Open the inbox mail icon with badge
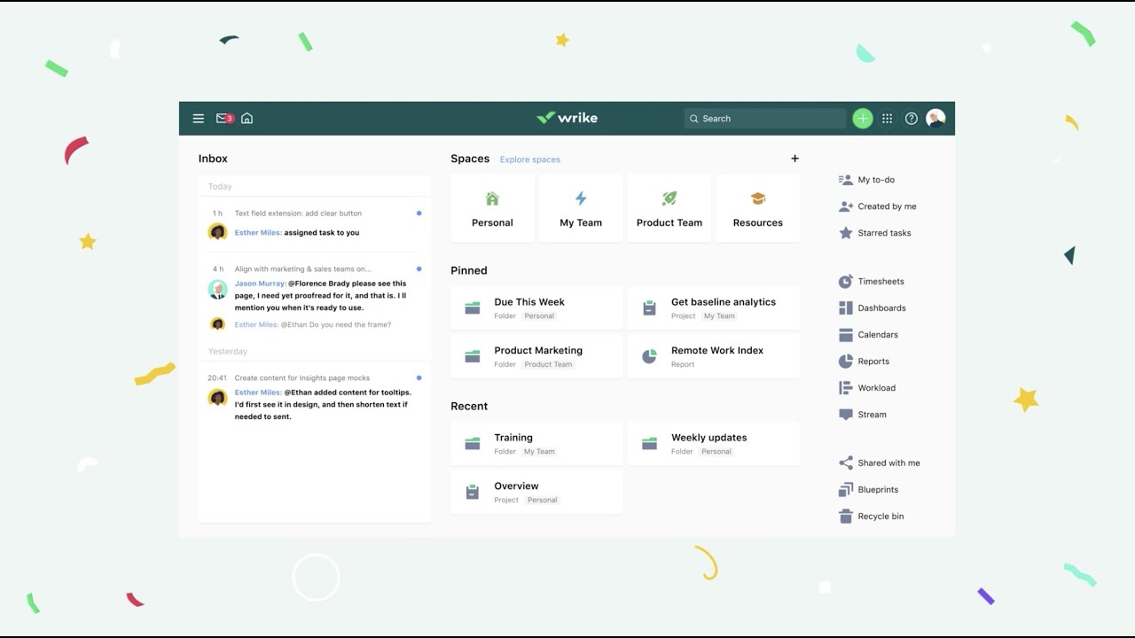The width and height of the screenshot is (1135, 638). [x=224, y=118]
